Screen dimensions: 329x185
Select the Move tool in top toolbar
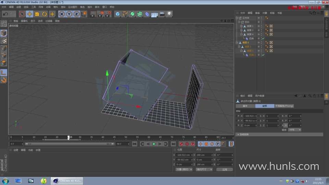coord(29,14)
